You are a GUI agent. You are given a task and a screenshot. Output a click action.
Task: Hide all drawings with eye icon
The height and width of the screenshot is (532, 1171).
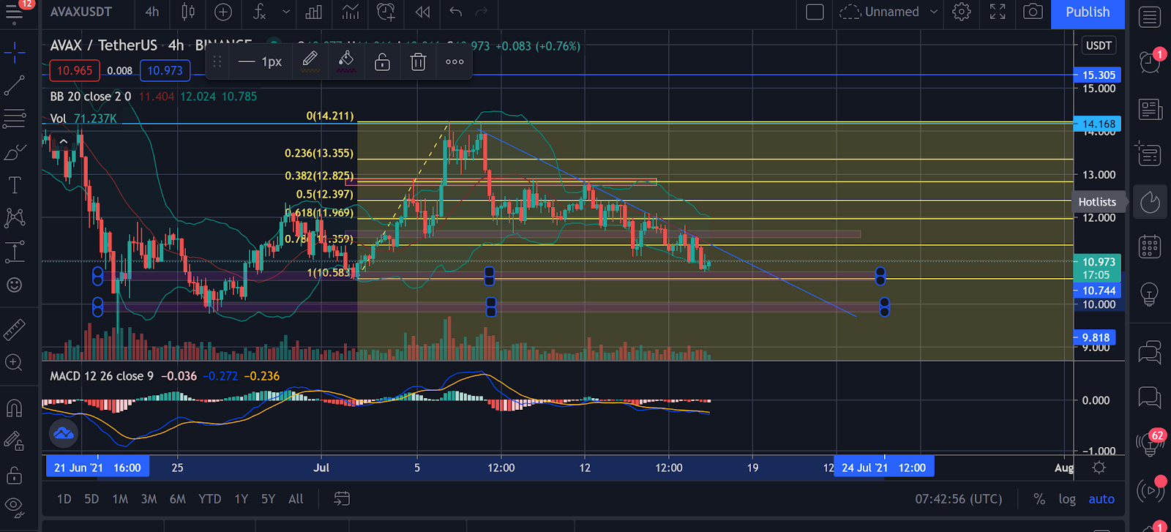pos(15,506)
